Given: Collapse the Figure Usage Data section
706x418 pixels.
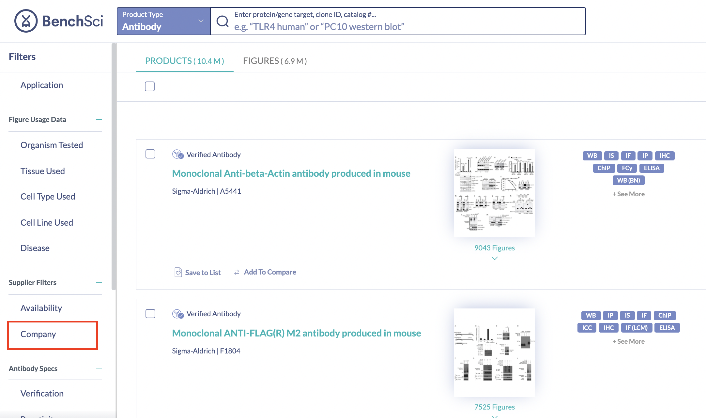Looking at the screenshot, I should [99, 120].
